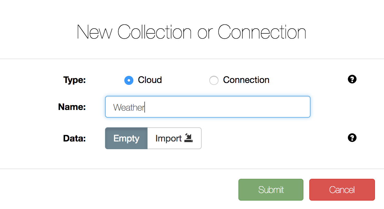Image resolution: width=384 pixels, height=209 pixels.
Task: Open the help icon beside Data row
Action: [352, 138]
